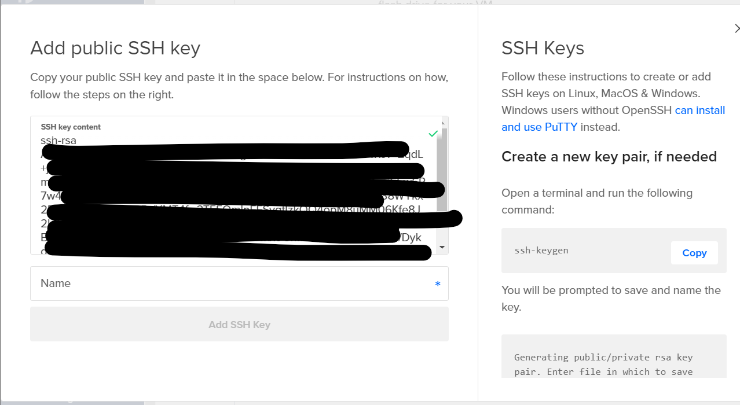Click the "SSH Keys" sidebar heading
Viewport: 740px width, 405px height.
[543, 48]
